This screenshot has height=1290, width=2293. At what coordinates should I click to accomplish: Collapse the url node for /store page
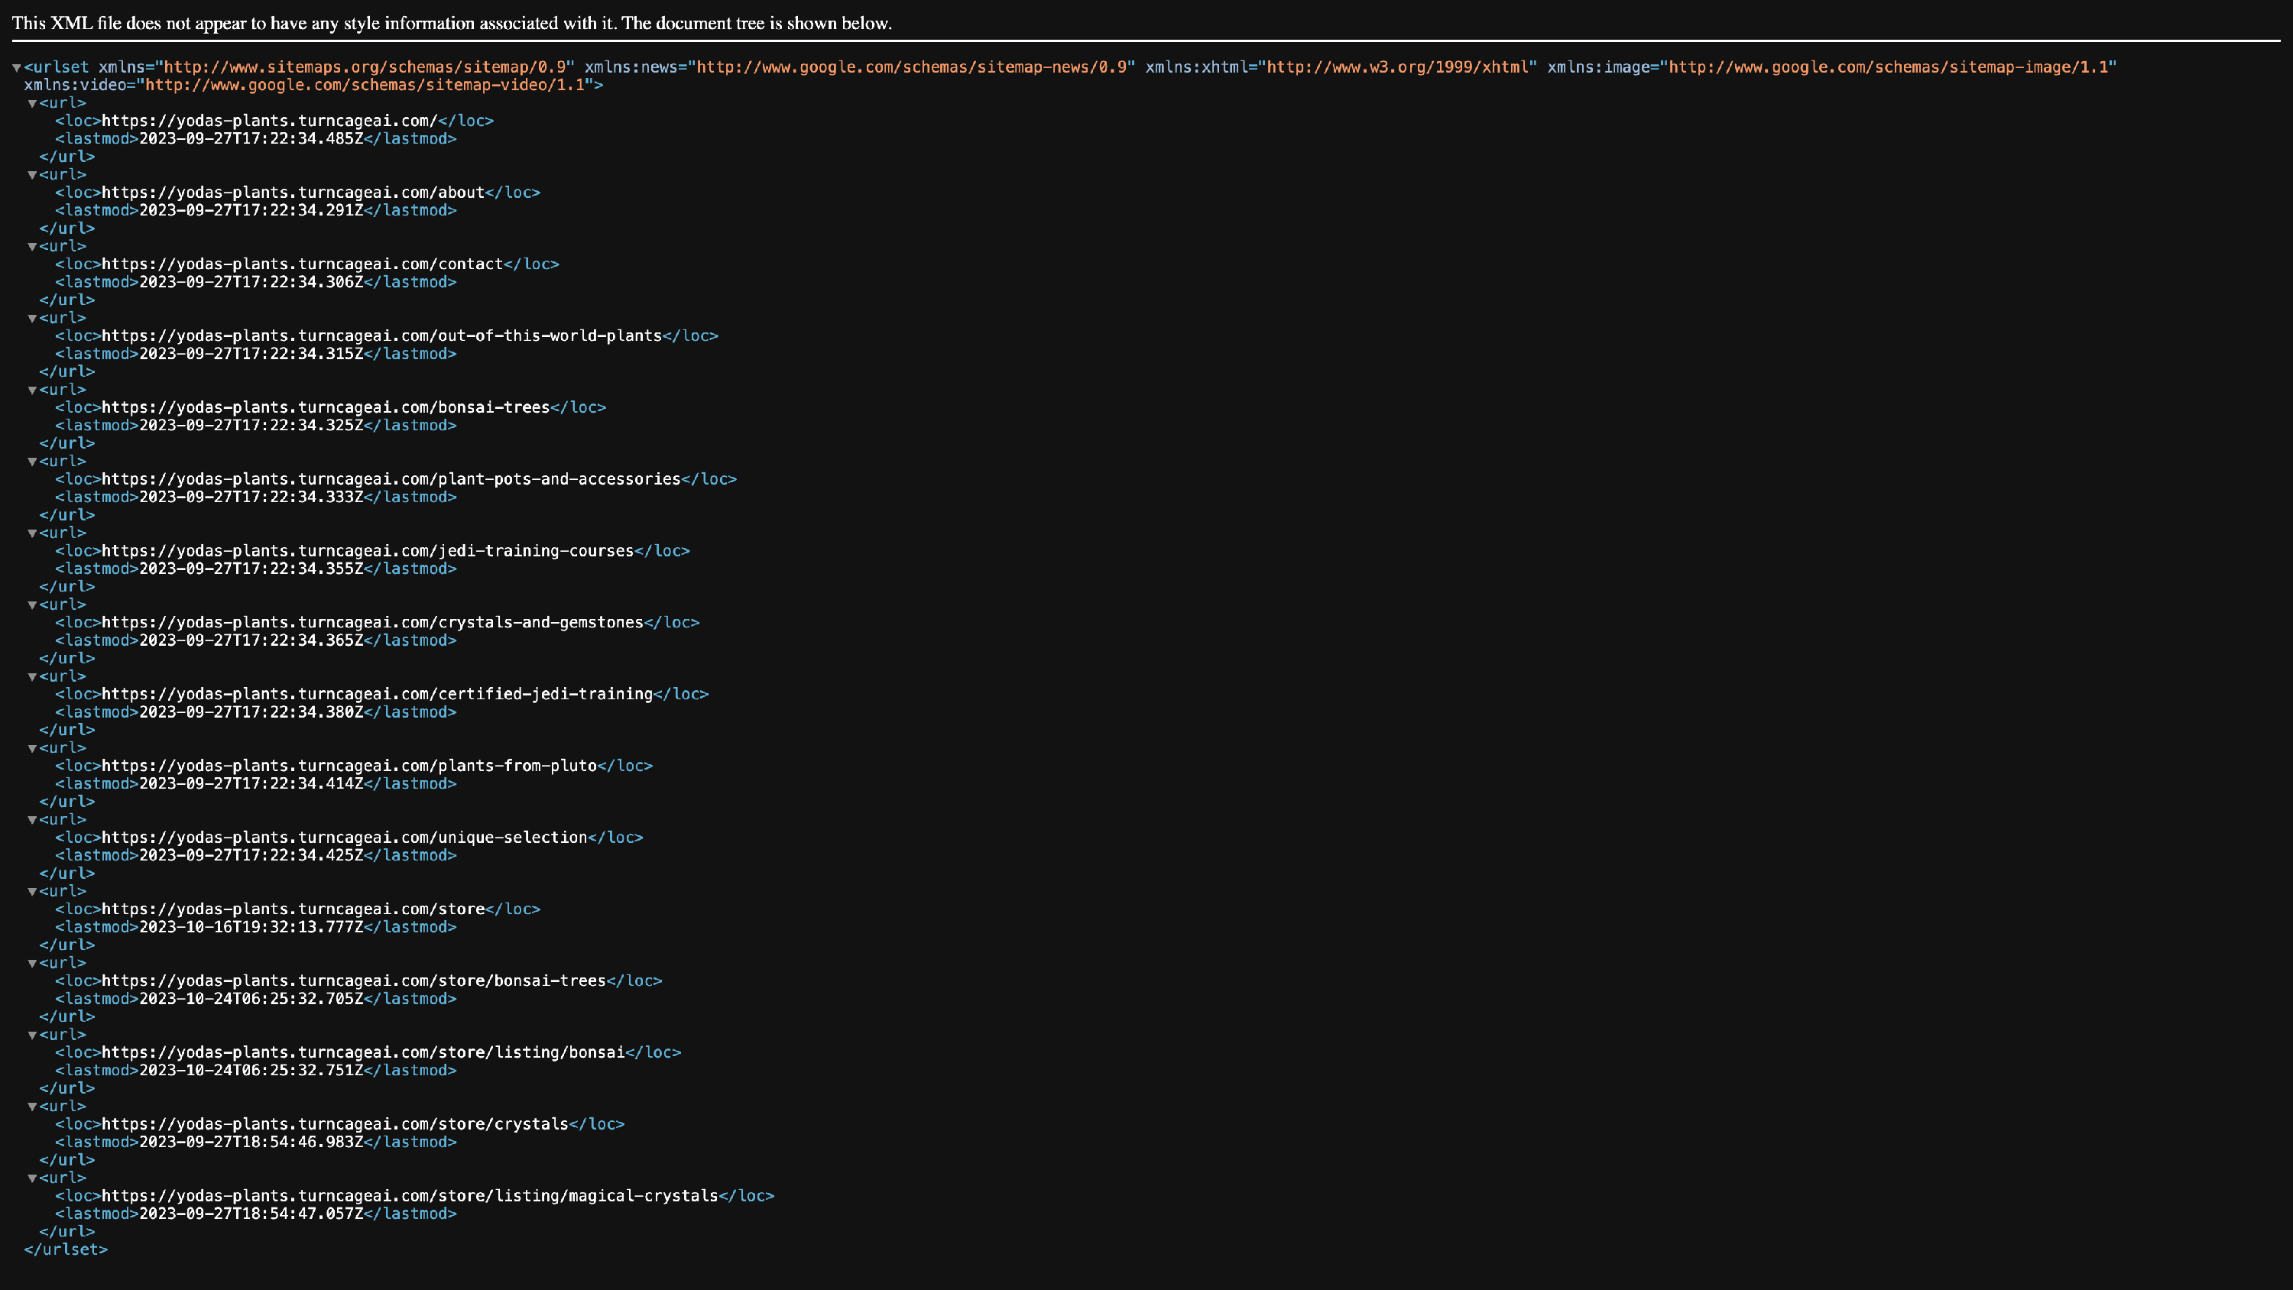[x=32, y=892]
